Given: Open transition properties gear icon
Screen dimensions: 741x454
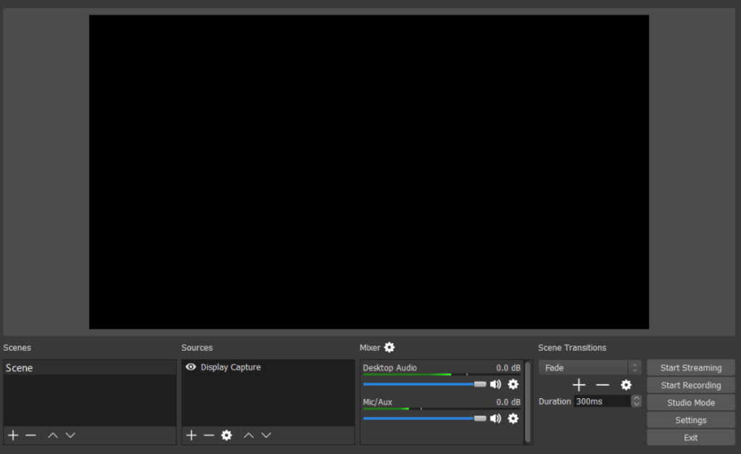Looking at the screenshot, I should [626, 385].
